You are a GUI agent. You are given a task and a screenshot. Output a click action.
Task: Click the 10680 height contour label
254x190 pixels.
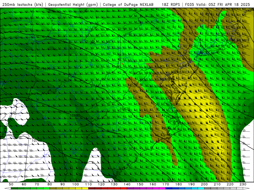point(75,115)
